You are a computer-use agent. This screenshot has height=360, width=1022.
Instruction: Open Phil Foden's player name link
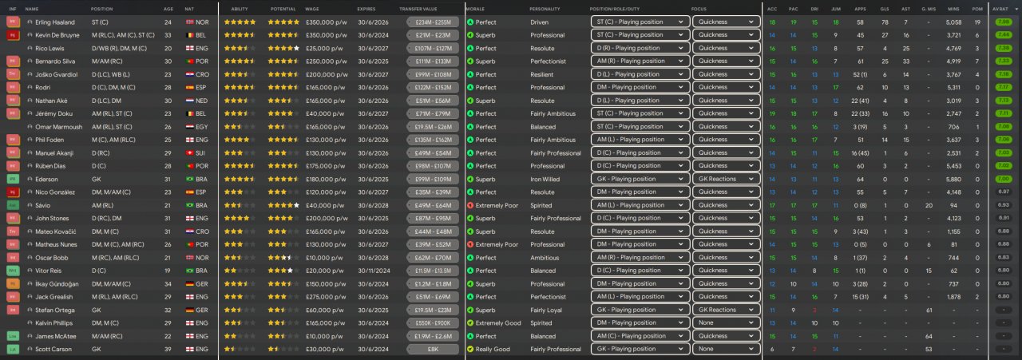pos(50,140)
